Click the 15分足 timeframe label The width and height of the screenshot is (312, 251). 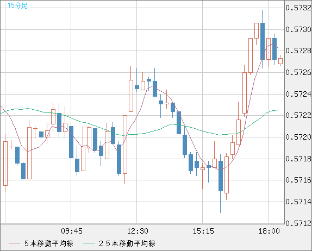(17, 5)
